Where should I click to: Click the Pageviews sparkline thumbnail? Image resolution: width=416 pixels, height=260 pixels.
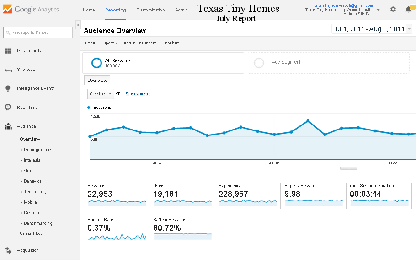click(x=248, y=202)
